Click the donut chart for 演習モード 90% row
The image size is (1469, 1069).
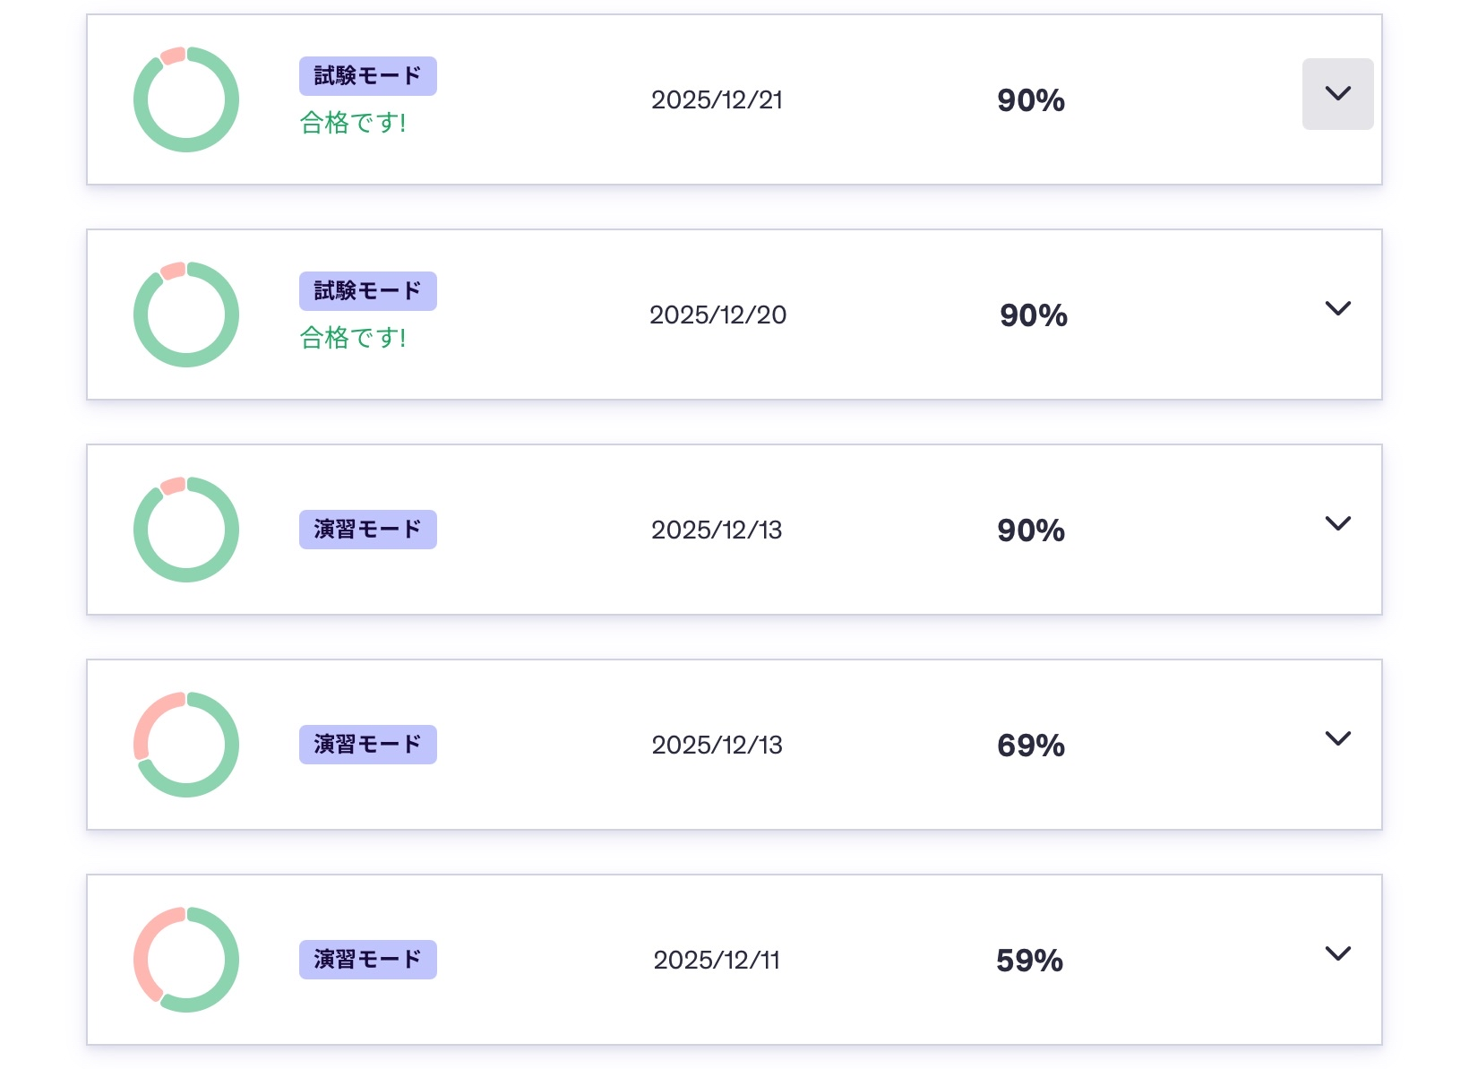[x=186, y=530]
